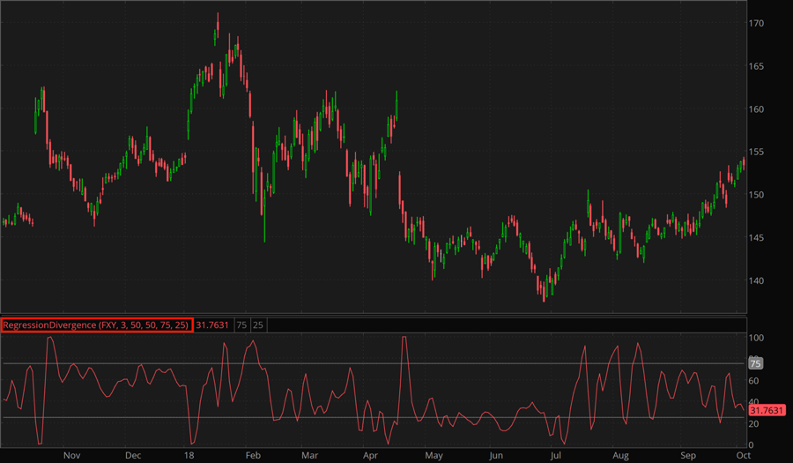The height and width of the screenshot is (463, 793).
Task: Click the Nov label on the time axis
Action: tap(71, 456)
